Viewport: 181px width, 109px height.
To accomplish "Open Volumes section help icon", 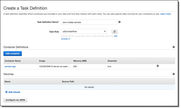I will pos(174,74).
